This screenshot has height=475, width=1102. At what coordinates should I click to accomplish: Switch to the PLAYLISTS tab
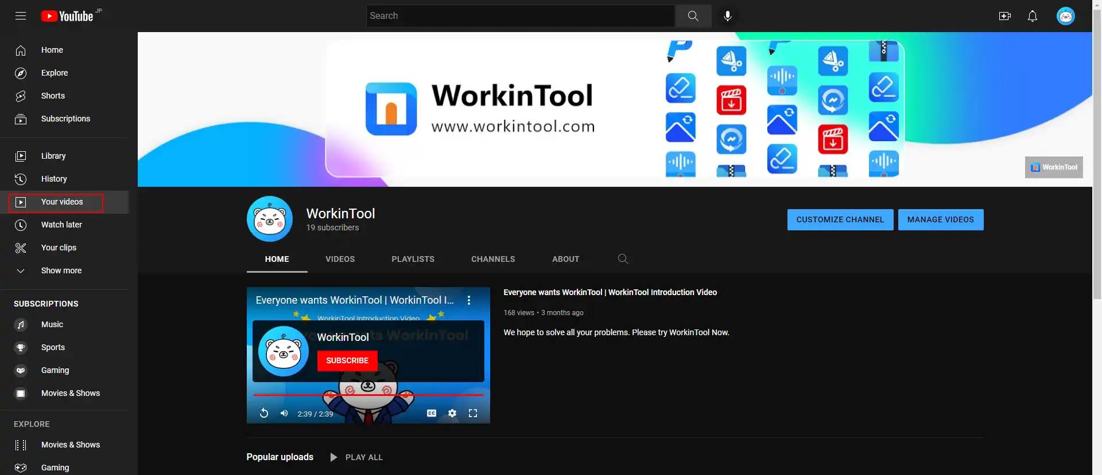[413, 260]
